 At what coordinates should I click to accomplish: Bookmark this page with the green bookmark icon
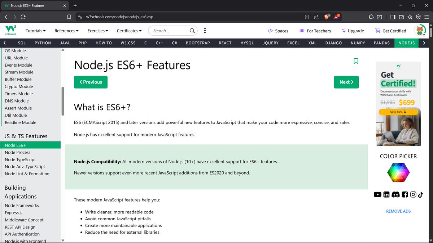click(356, 61)
